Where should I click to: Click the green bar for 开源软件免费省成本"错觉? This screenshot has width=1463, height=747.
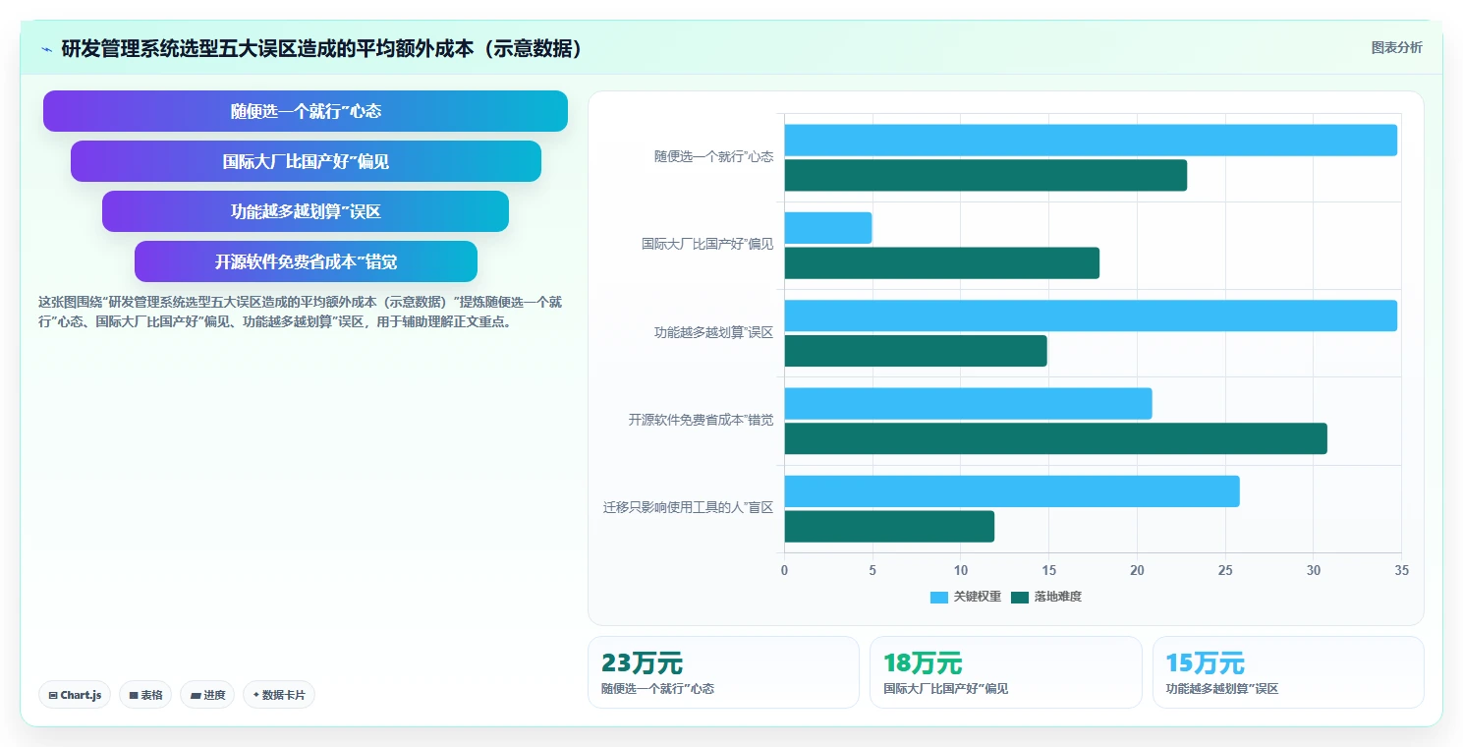(1055, 438)
